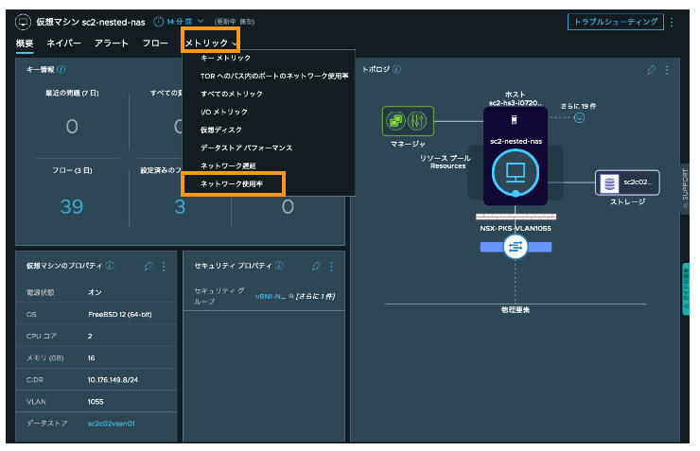
Task: Open セキュリティ プロパティ three-dot menu
Action: tap(331, 267)
